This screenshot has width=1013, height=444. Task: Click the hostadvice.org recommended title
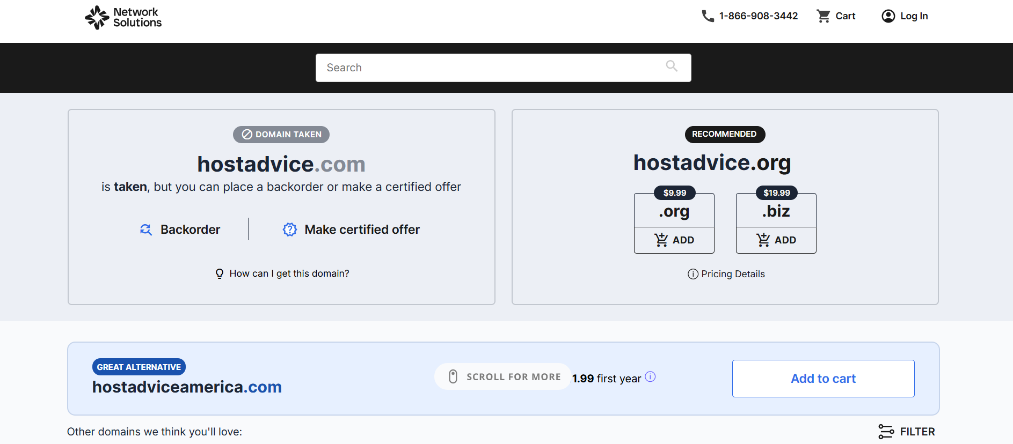712,162
